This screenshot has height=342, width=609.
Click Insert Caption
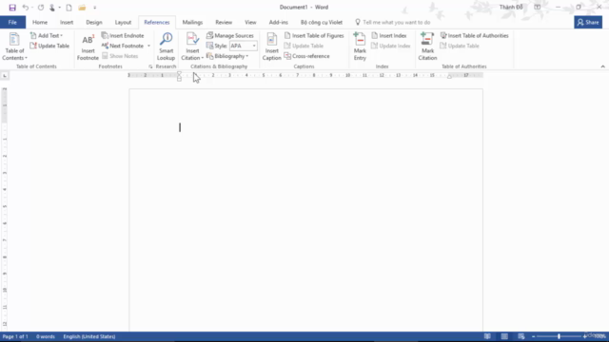tap(271, 47)
